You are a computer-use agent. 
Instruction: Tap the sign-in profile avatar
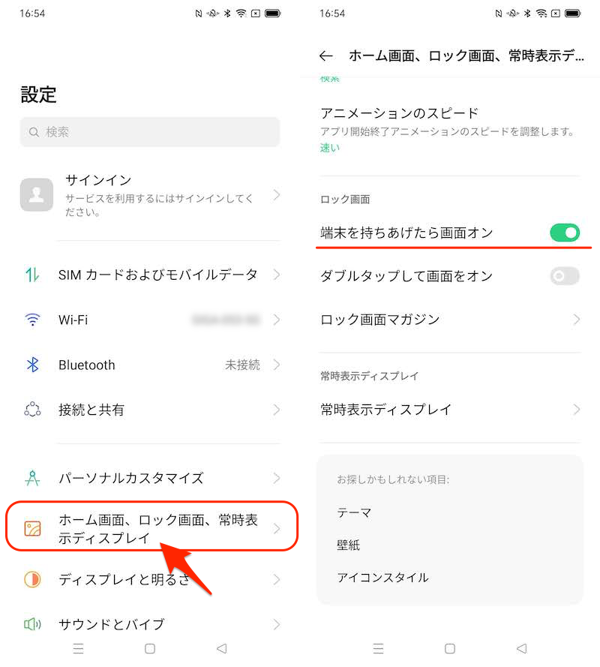pyautogui.click(x=37, y=194)
